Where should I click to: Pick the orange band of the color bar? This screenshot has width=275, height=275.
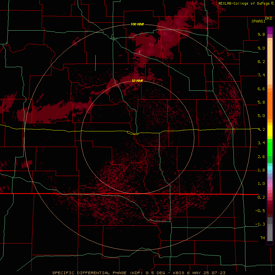point(270,106)
